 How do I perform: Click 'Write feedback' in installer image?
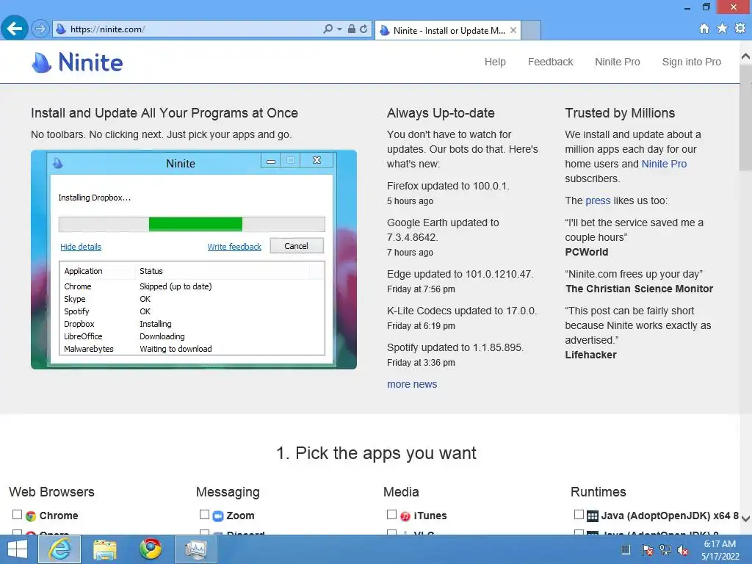point(234,247)
